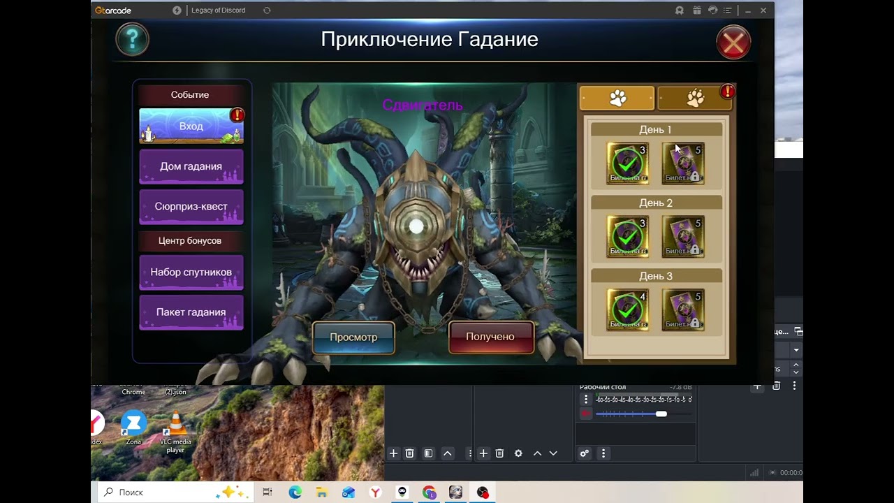
Task: Open Outlook from taskbar
Action: pyautogui.click(x=349, y=493)
